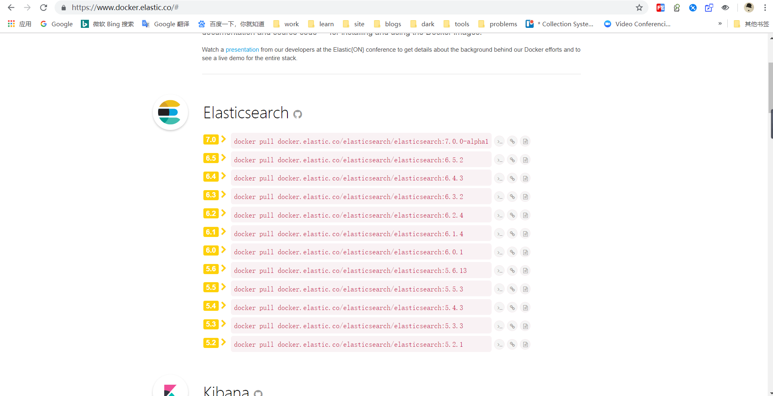
Task: Open the Video Conferenci... bookmark
Action: coord(637,24)
